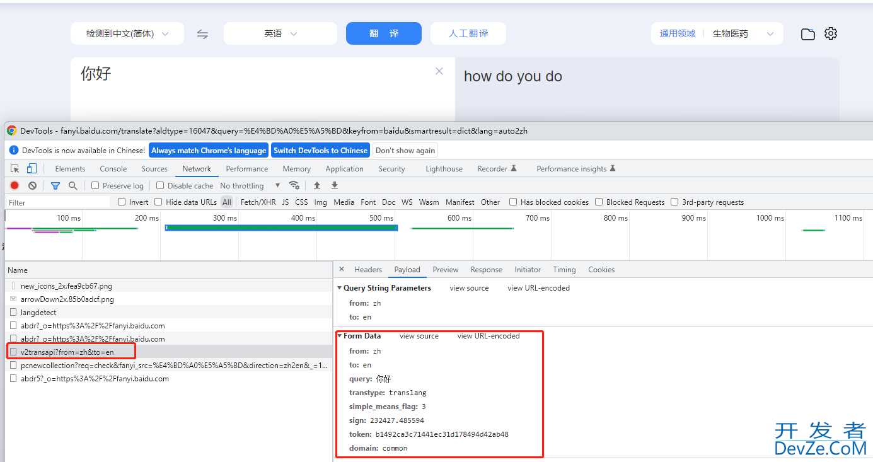Click view URL-encoded beside Query String Parameters

point(538,287)
